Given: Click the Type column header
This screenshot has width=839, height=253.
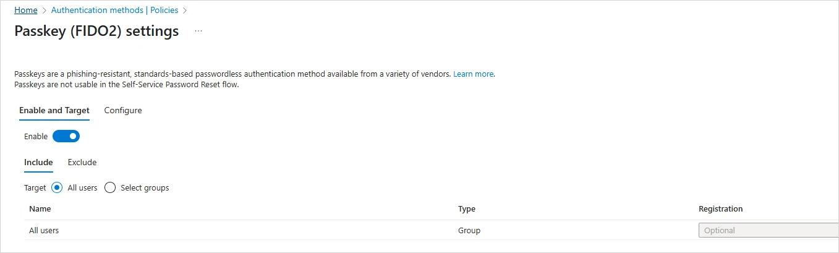Looking at the screenshot, I should [467, 209].
